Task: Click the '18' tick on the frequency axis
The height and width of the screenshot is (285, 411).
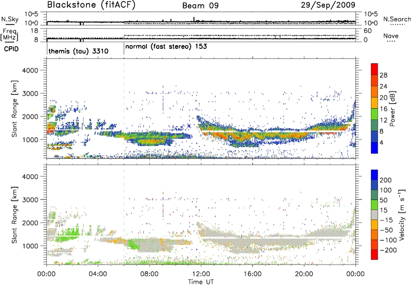Action: coord(34,31)
